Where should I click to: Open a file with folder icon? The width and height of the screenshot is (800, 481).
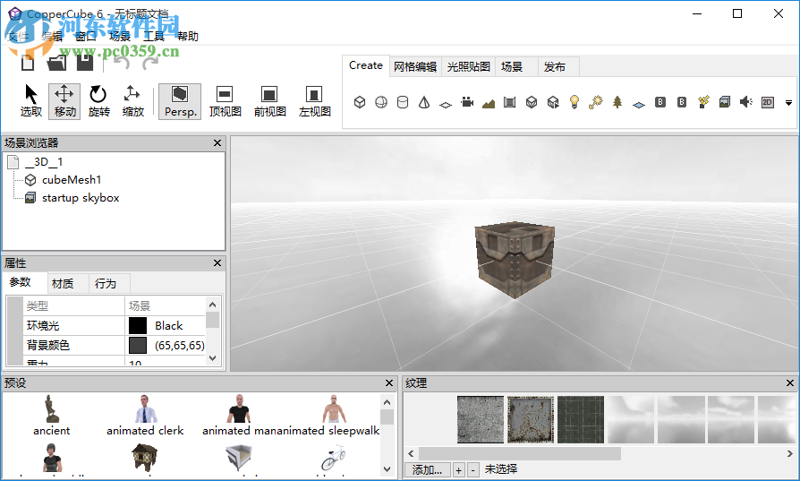point(56,63)
